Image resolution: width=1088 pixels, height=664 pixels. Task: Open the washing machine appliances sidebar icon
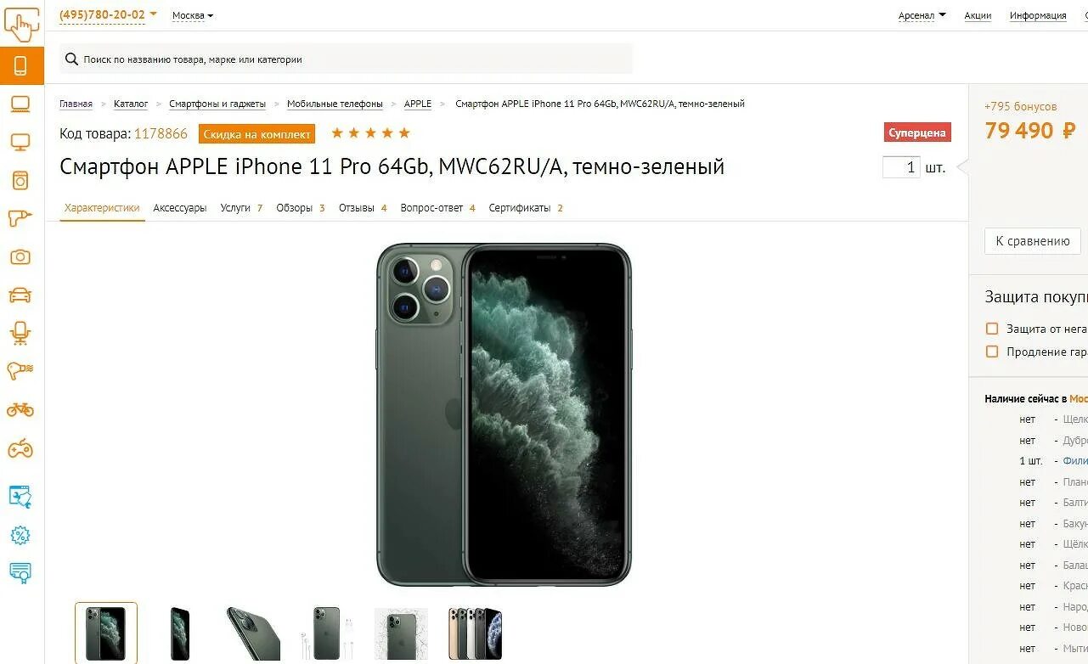(x=20, y=180)
